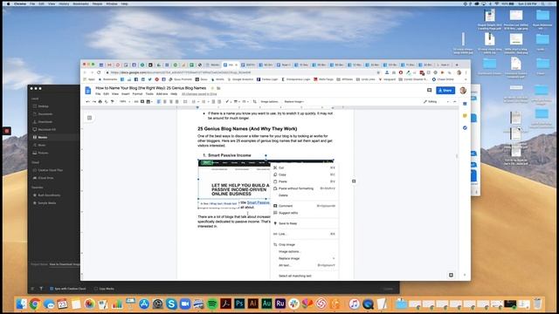Click the Explore button at bottom right
Image resolution: width=559 pixels, height=314 pixels.
click(x=451, y=275)
